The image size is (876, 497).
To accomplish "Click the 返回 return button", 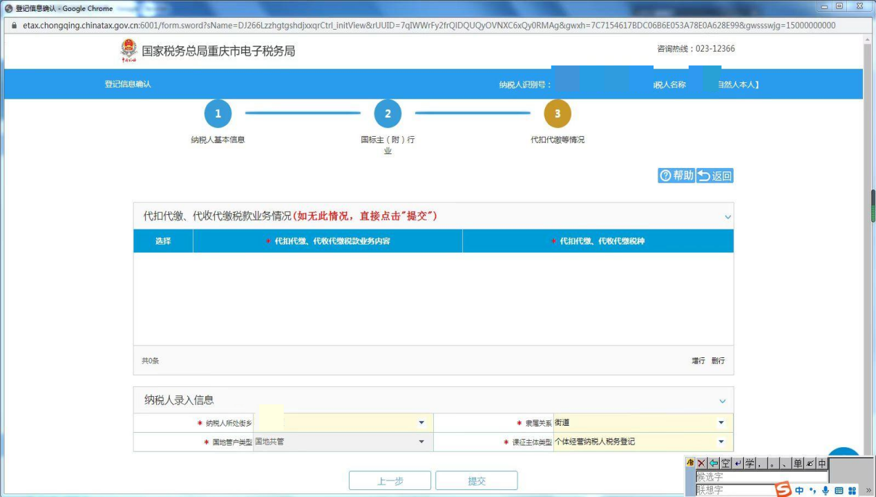I will coord(714,176).
